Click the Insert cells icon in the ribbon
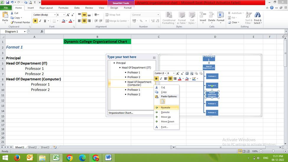This screenshot has height=162, width=288. [x=203, y=15]
